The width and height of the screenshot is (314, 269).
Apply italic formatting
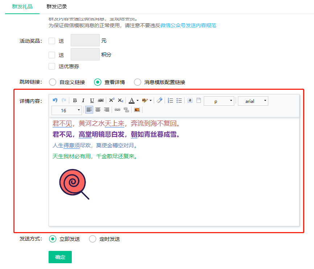click(83, 100)
